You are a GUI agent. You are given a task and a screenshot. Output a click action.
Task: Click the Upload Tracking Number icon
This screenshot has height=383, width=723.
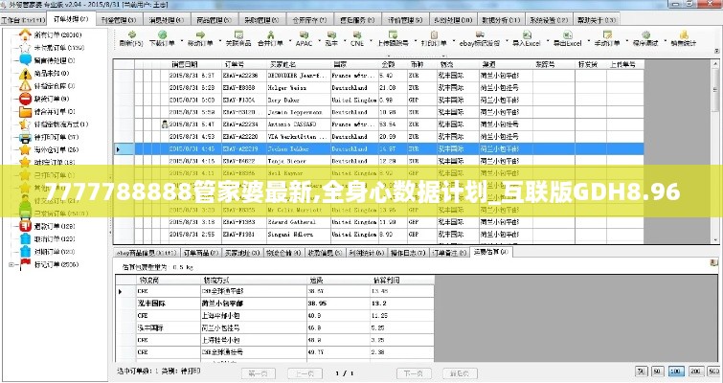pyautogui.click(x=393, y=34)
